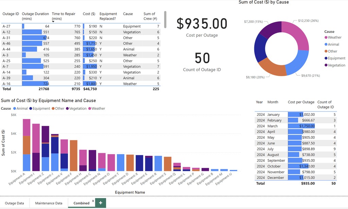Image resolution: width=348 pixels, height=209 pixels.
Task: Select row A-12 in outage table
Action: pyautogui.click(x=81, y=32)
